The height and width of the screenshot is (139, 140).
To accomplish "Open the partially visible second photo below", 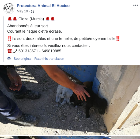I will click(x=70, y=137).
